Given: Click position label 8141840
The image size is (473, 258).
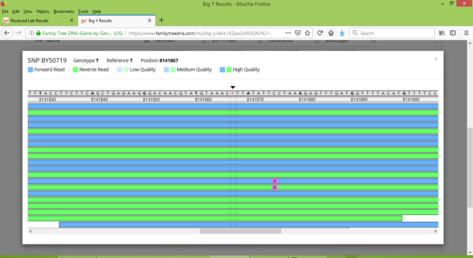Looking at the screenshot, I should [99, 100].
